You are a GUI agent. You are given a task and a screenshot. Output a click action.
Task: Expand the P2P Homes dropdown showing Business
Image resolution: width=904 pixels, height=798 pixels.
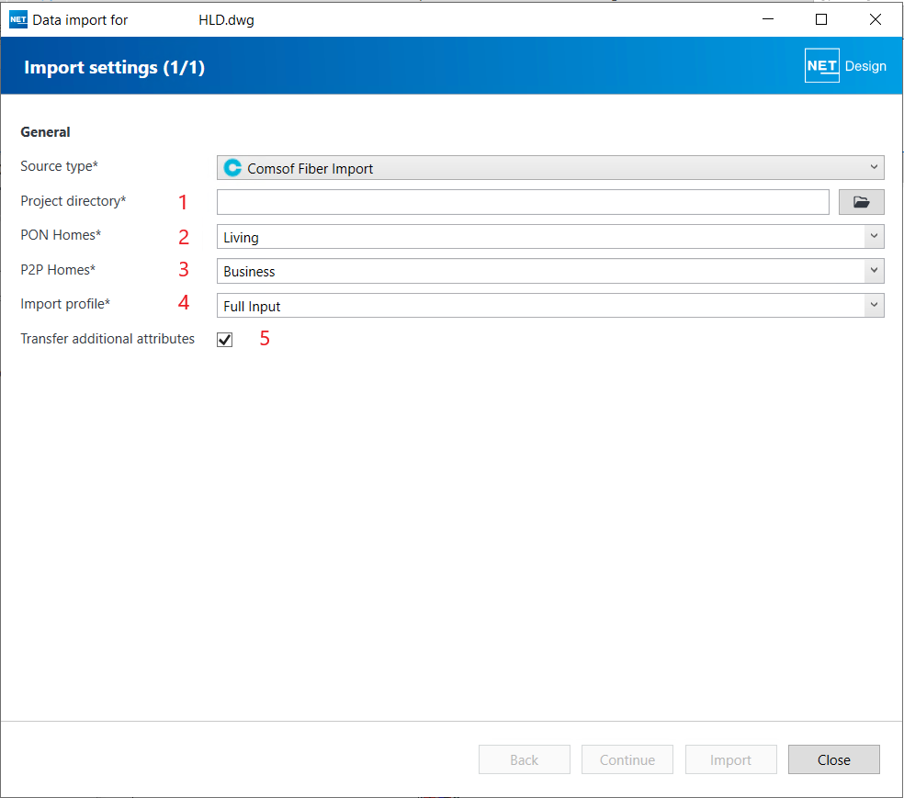(549, 271)
